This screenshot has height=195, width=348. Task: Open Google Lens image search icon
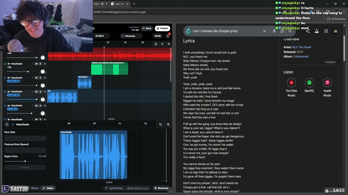coord(282,31)
